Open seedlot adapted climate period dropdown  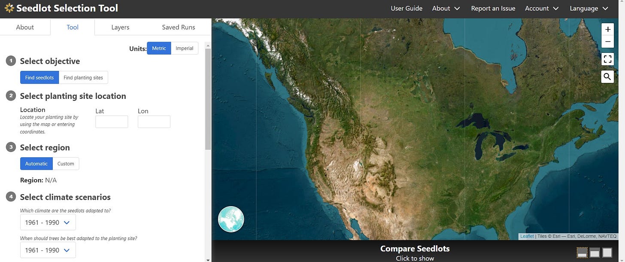coord(48,222)
